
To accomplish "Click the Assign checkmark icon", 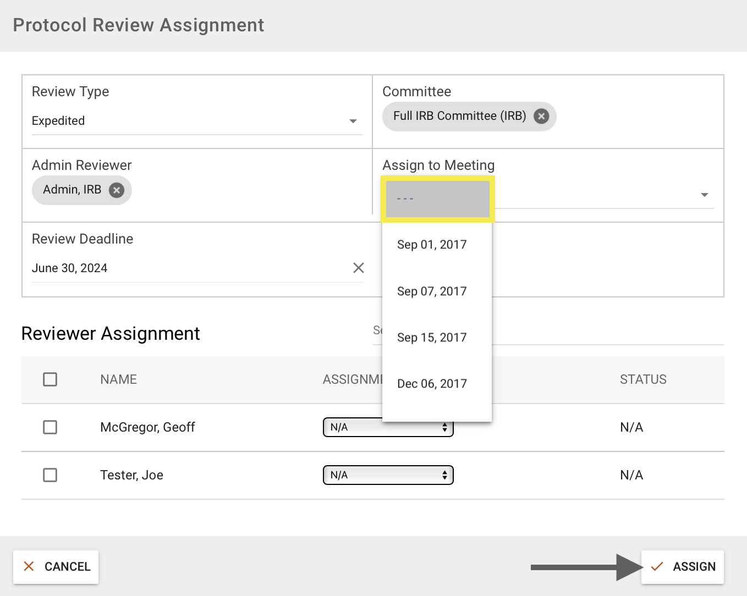I will tap(657, 566).
